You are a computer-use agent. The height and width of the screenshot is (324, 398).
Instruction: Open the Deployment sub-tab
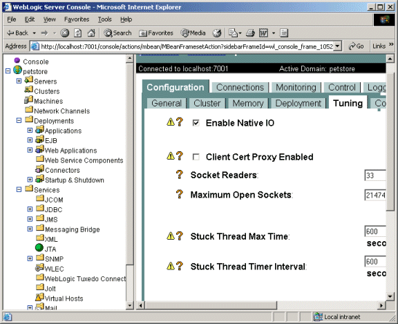pos(298,103)
